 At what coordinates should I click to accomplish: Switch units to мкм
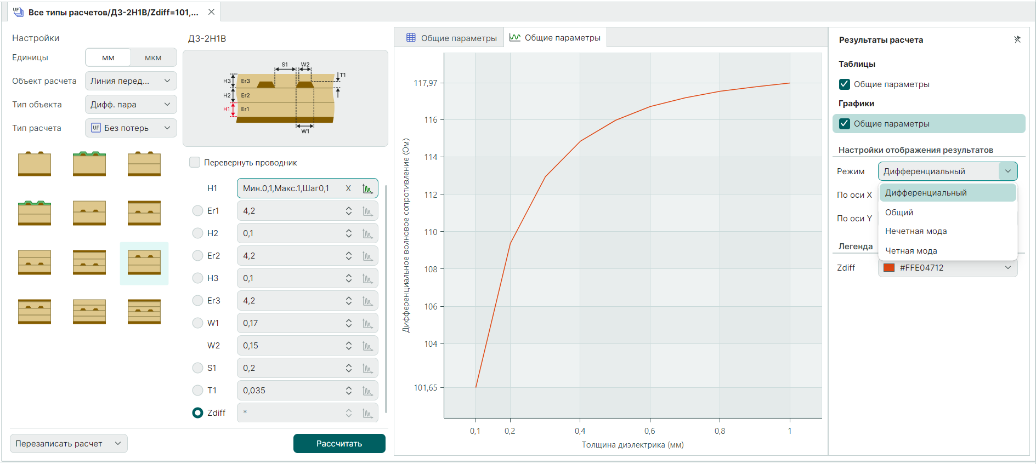[153, 58]
